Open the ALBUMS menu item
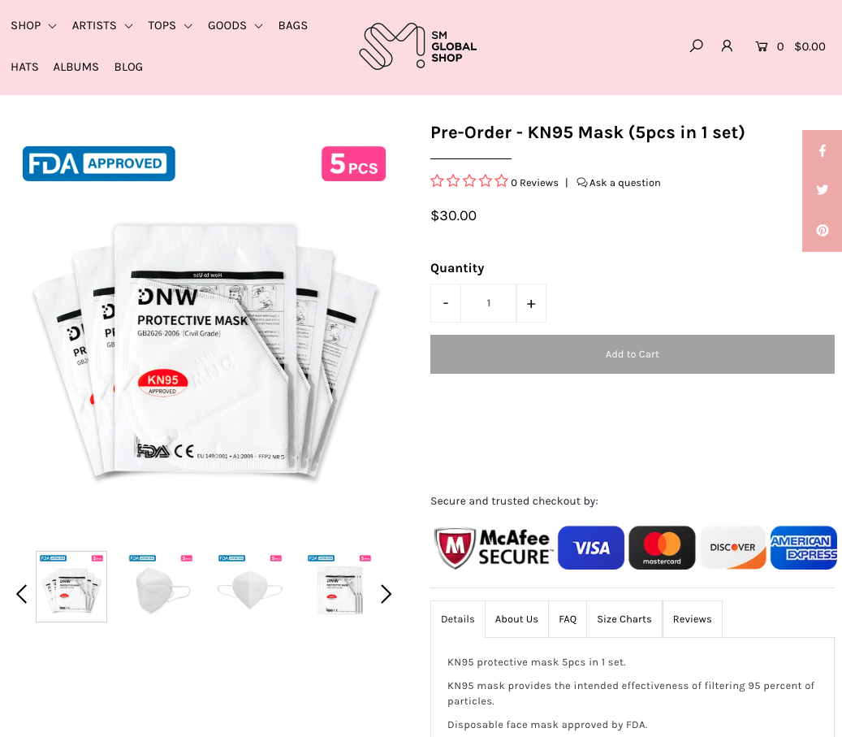This screenshot has height=737, width=842. [x=76, y=67]
